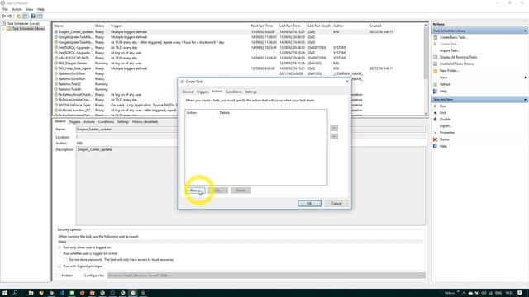Click the Help icon under Selected Item section
The width and height of the screenshot is (529, 297).
[436, 146]
